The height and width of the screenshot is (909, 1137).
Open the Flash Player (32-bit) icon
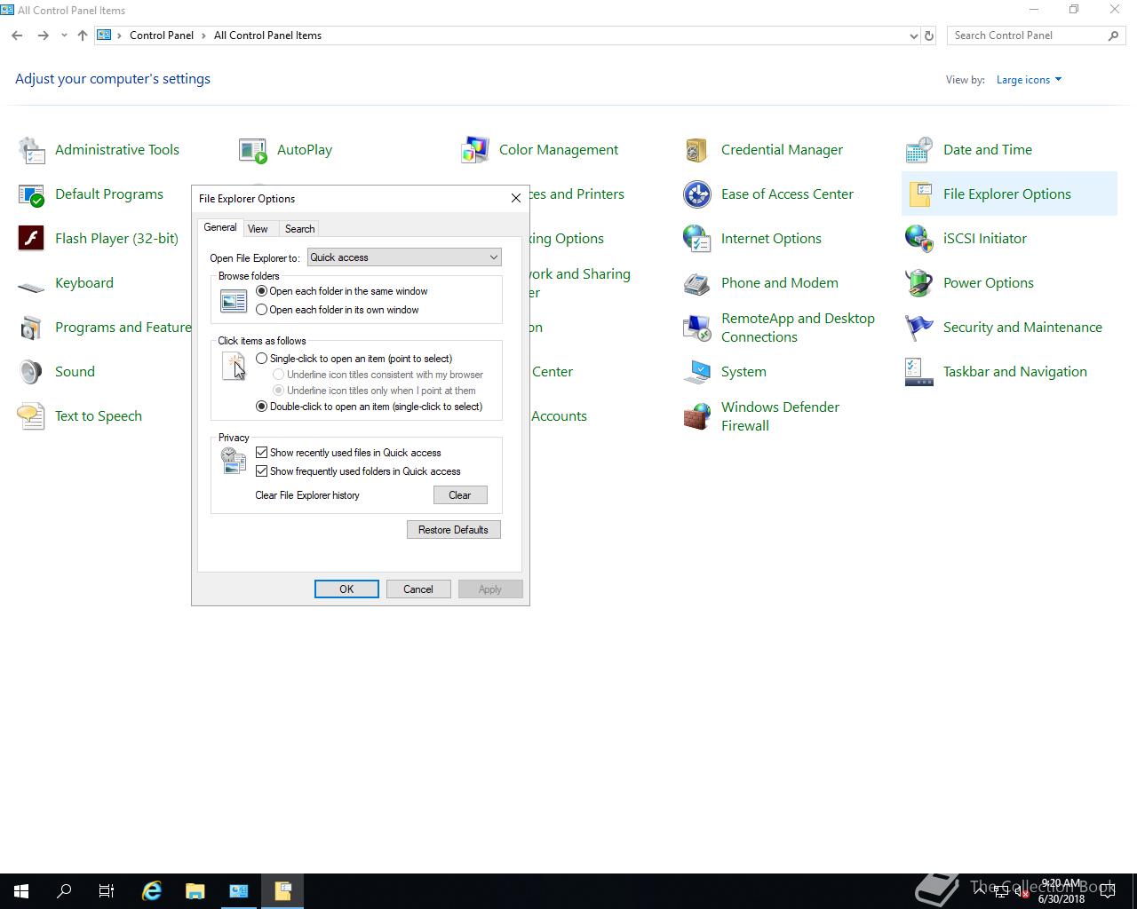(x=31, y=239)
